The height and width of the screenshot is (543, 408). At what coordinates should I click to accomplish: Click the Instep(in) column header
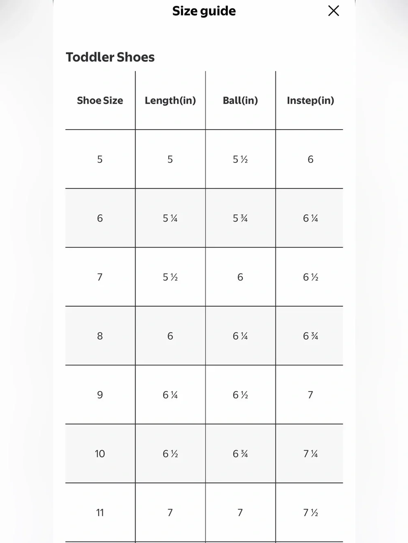310,101
